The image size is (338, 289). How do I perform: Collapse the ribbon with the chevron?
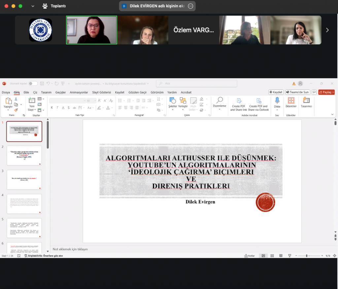pos(332,114)
